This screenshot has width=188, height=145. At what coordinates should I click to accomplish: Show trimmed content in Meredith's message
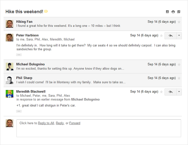(x=19, y=111)
